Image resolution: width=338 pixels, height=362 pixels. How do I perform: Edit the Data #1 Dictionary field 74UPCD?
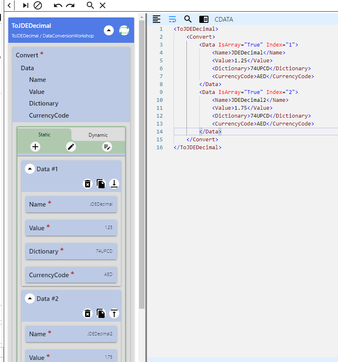[x=71, y=251]
